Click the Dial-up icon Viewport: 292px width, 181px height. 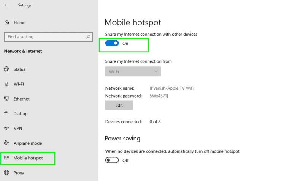pos(6,114)
